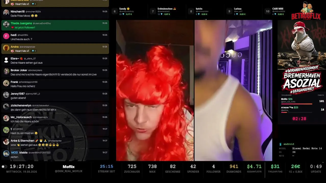Click the 19:27:20 clock display
This screenshot has height=183, width=326.
(x=22, y=166)
